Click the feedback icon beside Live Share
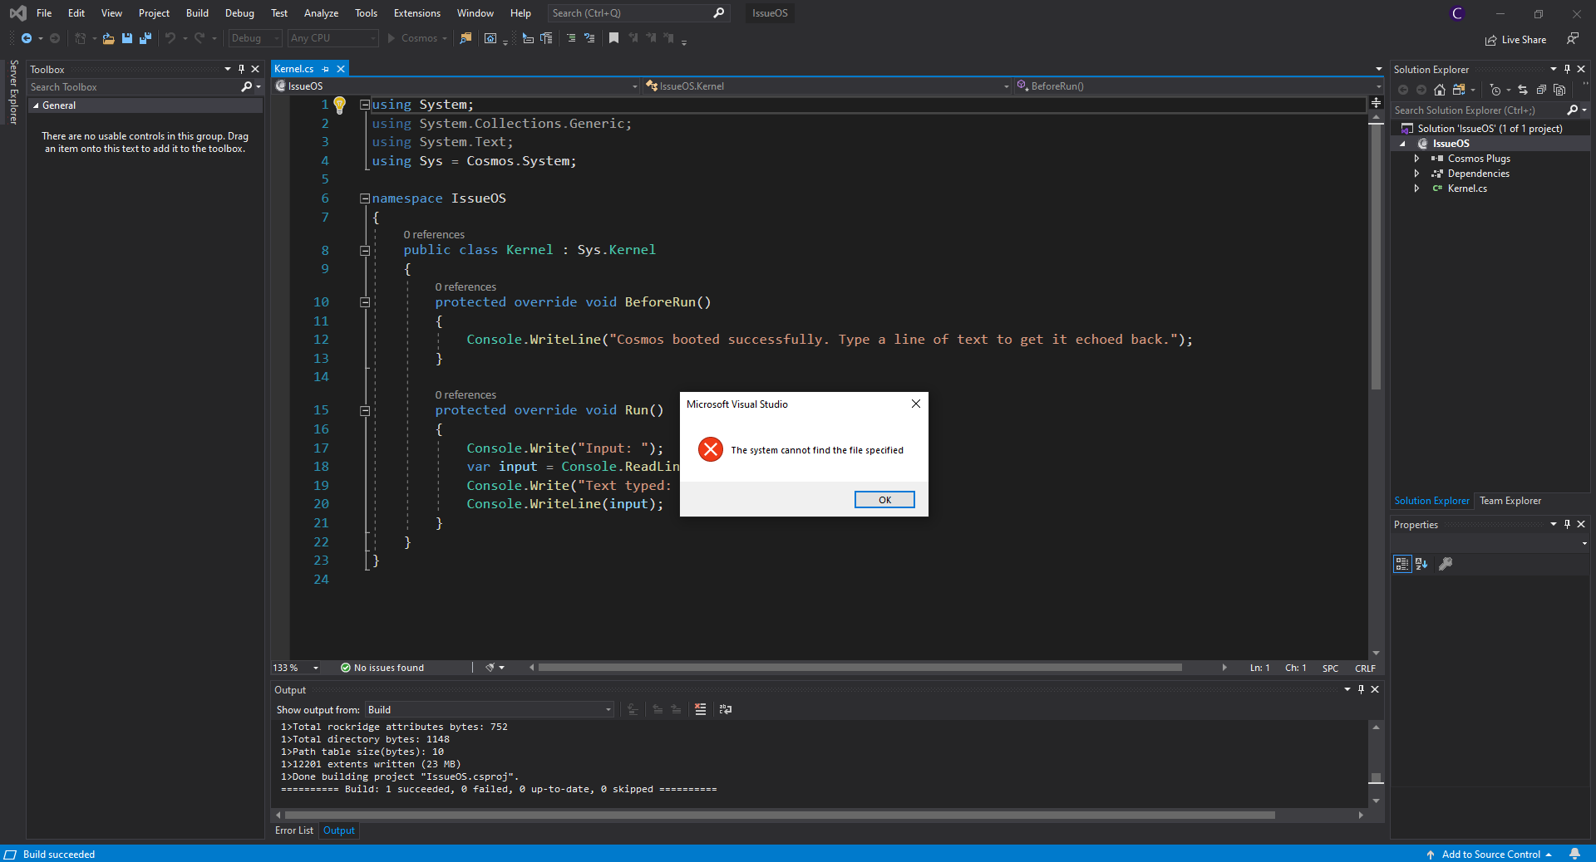The width and height of the screenshot is (1596, 862). [1573, 39]
